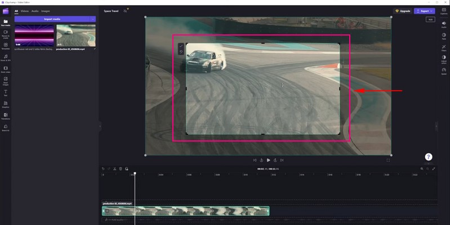Click the Import media button
Viewport: 450px width, 225px height.
point(52,19)
